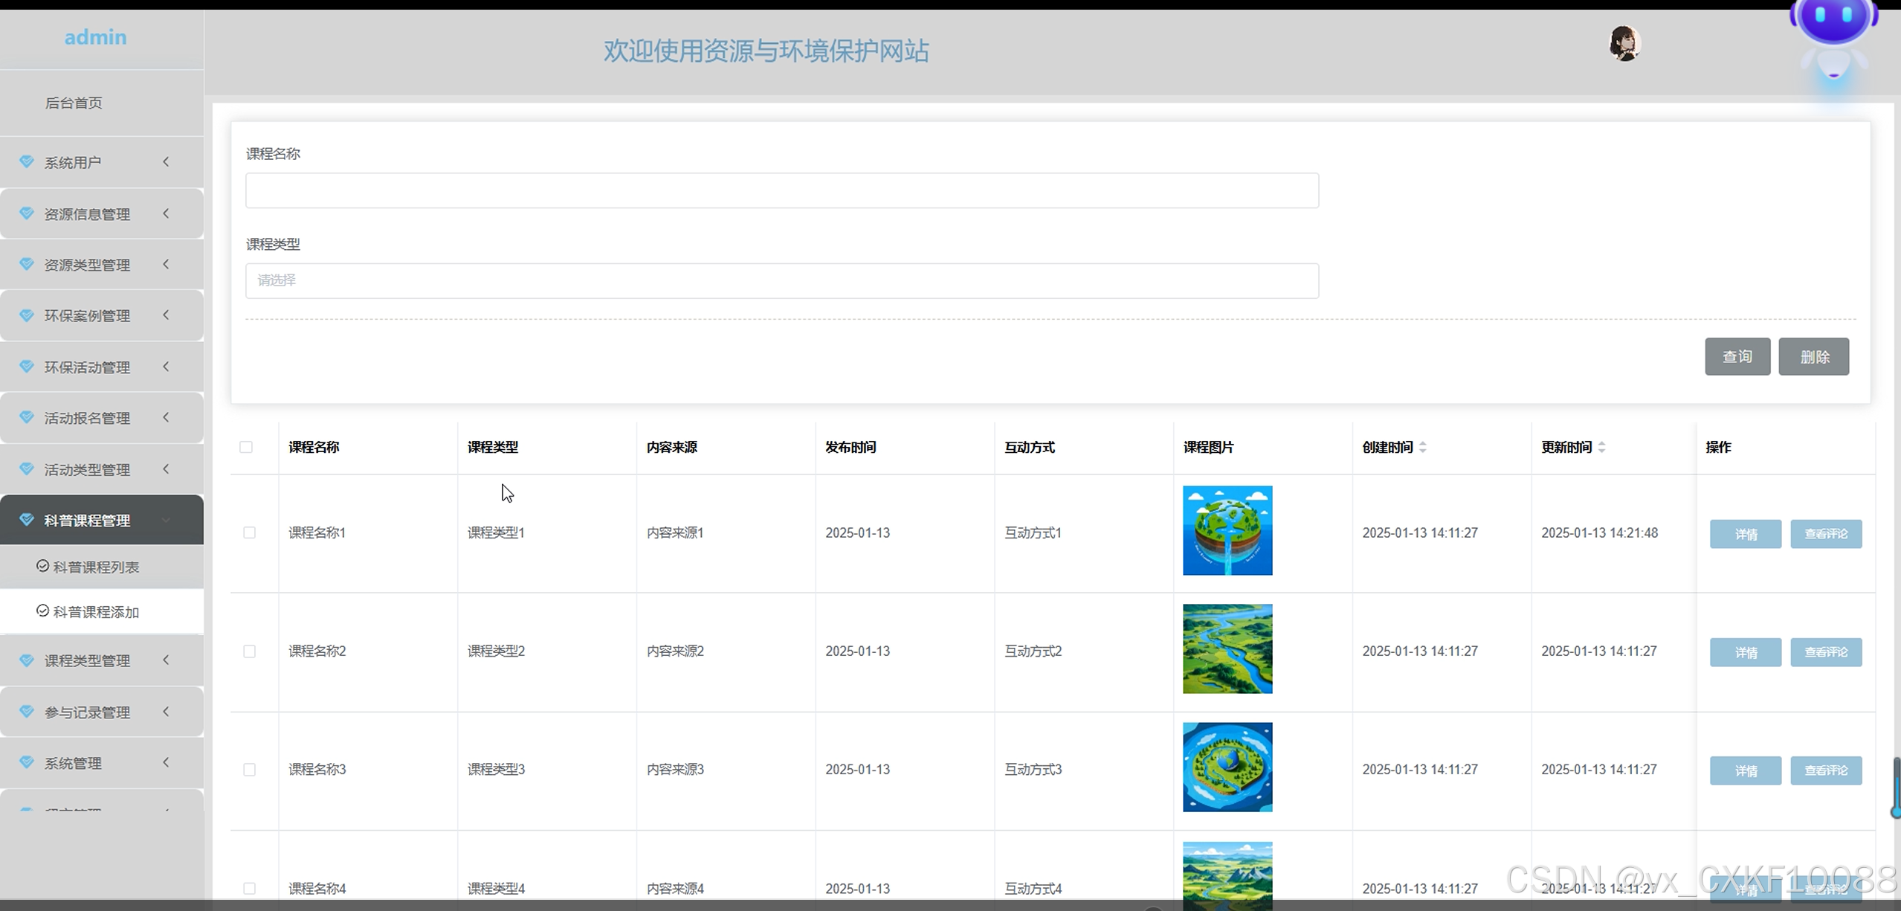Open the 课程类型 请选择 dropdown
This screenshot has height=911, width=1901.
click(781, 280)
